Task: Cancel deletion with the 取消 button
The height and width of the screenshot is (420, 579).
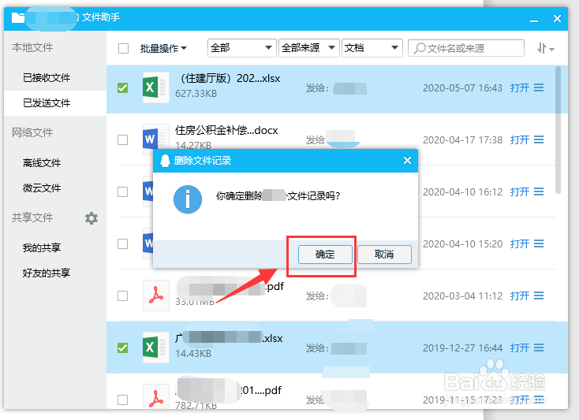Action: [384, 255]
